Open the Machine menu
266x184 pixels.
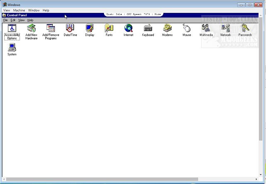click(x=19, y=10)
